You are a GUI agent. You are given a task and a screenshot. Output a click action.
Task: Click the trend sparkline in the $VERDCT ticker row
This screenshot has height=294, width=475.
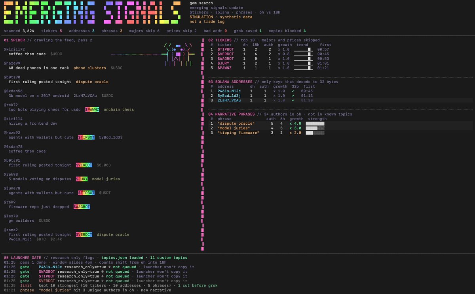coord(303,54)
